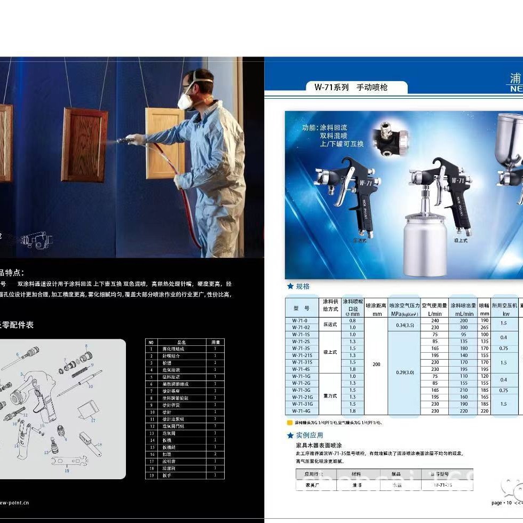The image size is (523, 523).
Task: Click the 型 号 column header
Action: click(302, 308)
